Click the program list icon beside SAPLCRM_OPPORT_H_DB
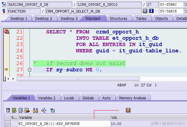The image size is (187, 127). pos(4,5)
